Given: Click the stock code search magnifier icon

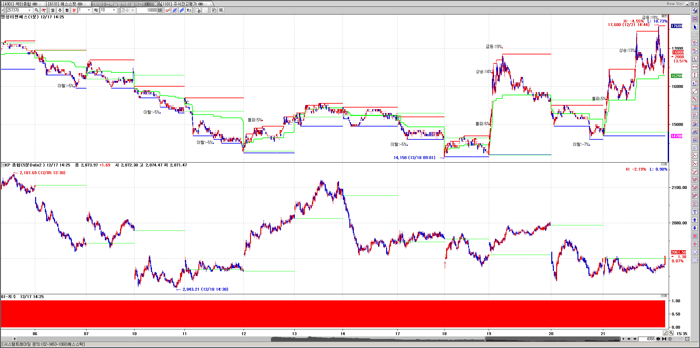Looking at the screenshot, I should click(37, 10).
